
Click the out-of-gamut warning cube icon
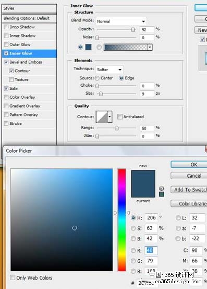(161, 188)
